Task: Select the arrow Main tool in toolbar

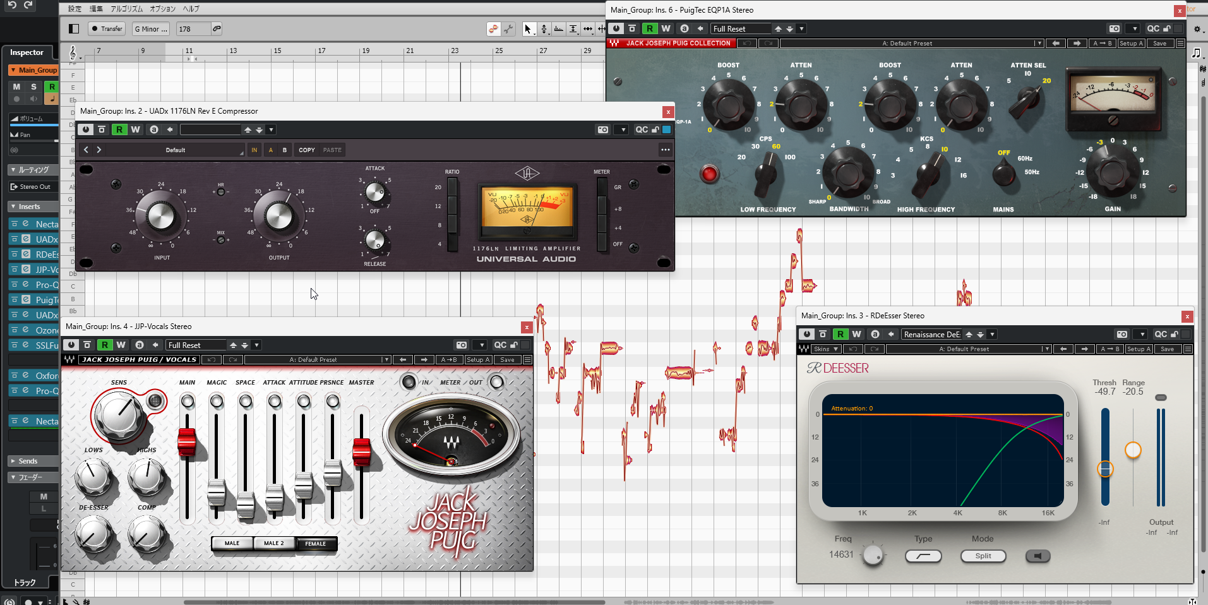Action: click(x=528, y=29)
